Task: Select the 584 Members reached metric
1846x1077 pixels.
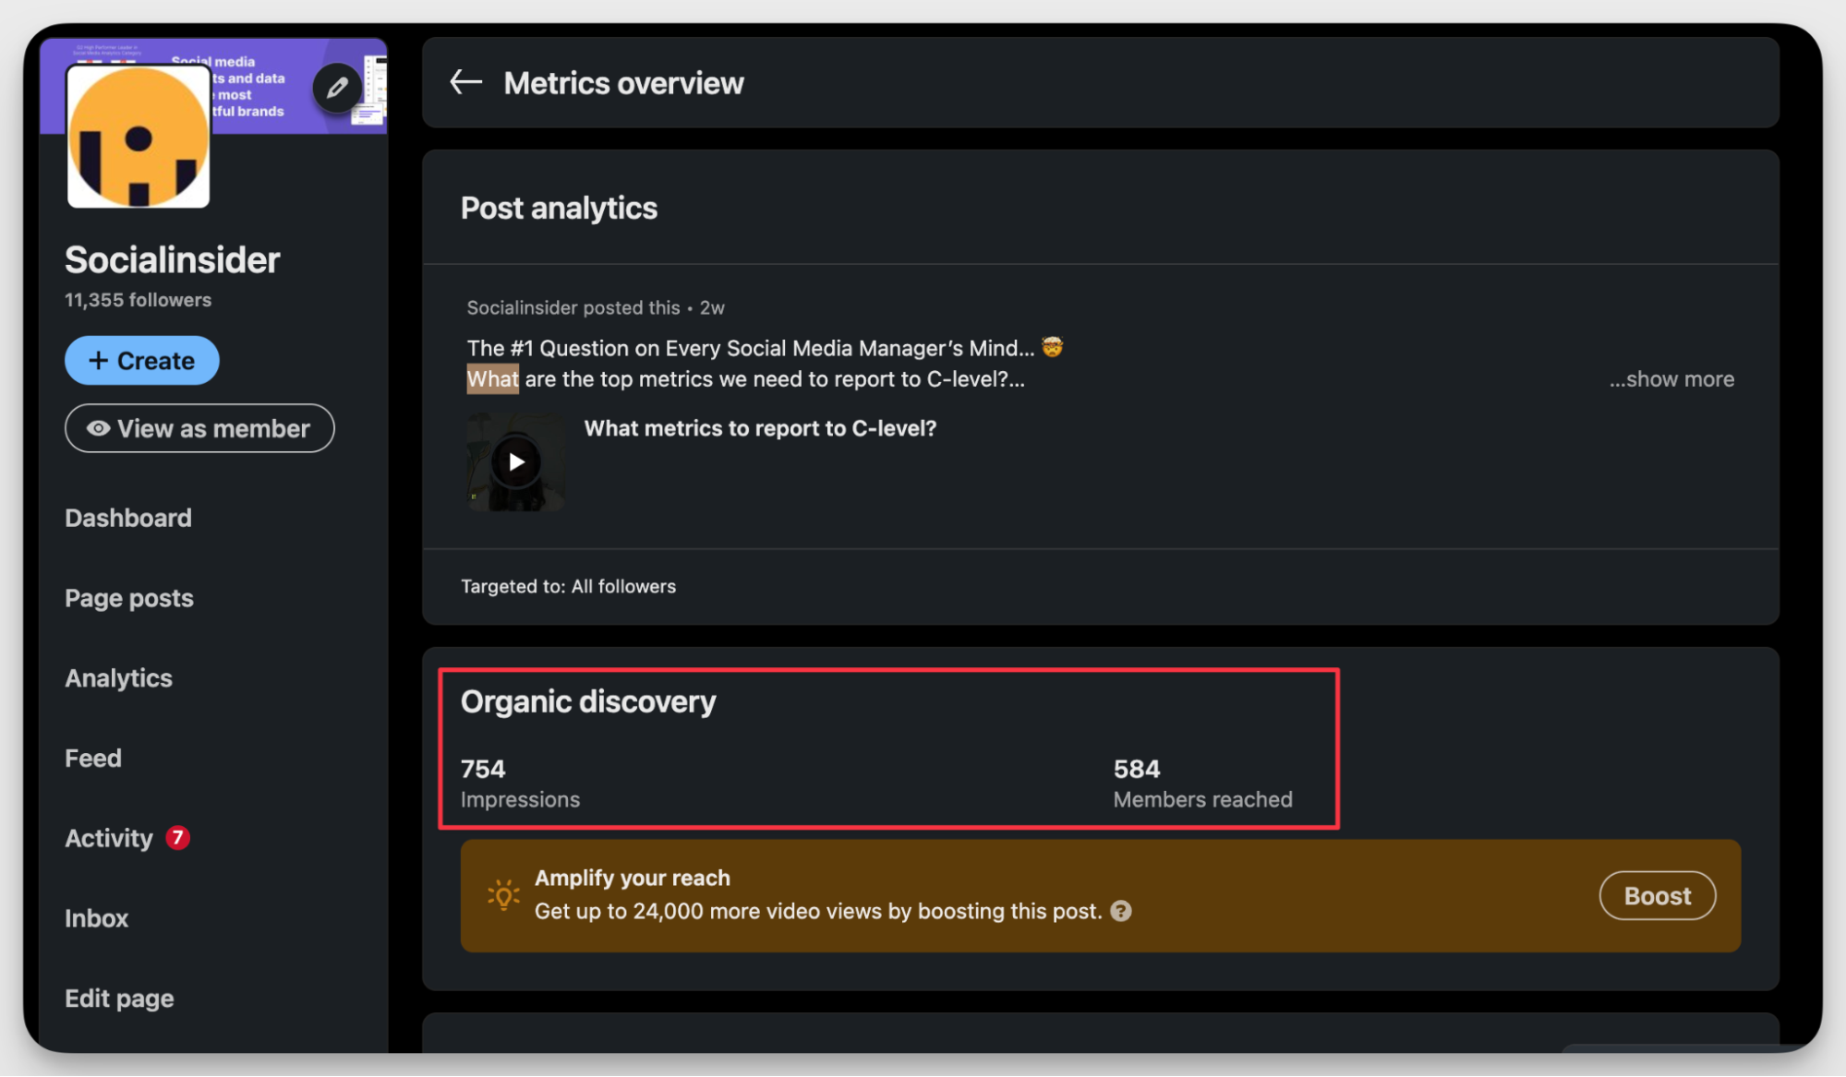Action: coord(1202,784)
